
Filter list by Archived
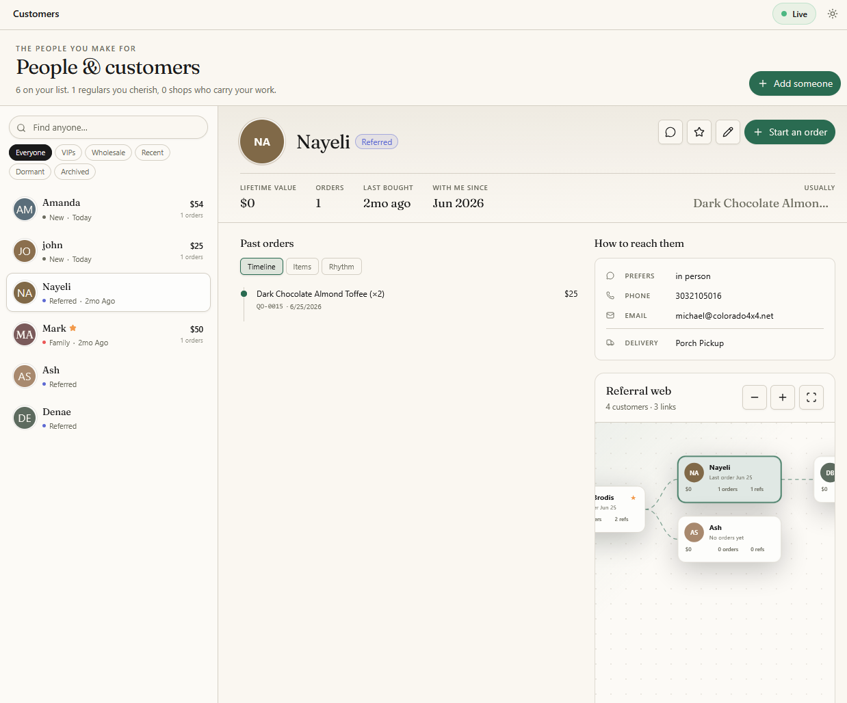coord(75,172)
